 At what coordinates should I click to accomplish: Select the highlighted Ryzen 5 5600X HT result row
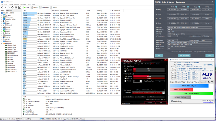72,39
